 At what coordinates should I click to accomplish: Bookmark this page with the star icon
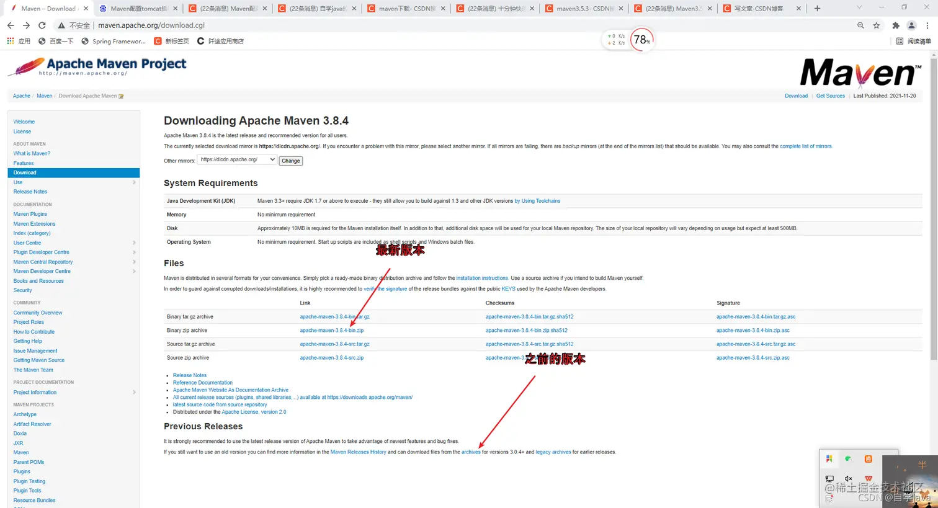pyautogui.click(x=877, y=25)
